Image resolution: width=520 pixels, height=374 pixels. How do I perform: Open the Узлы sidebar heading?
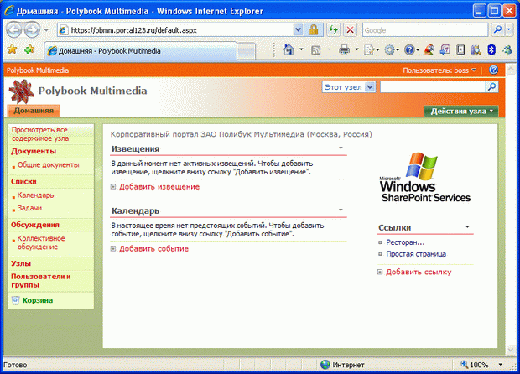[x=21, y=263]
